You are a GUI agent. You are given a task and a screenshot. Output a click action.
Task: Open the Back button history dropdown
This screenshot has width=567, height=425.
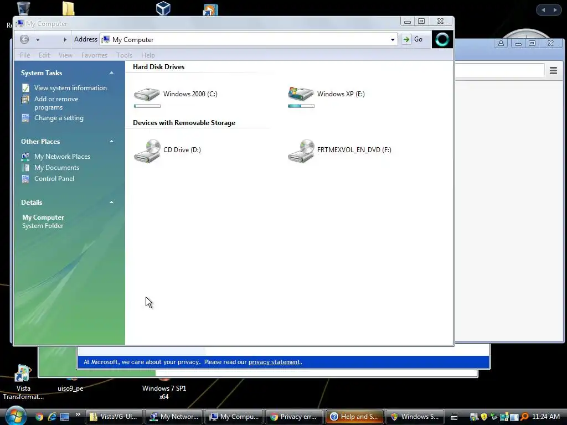coord(38,39)
